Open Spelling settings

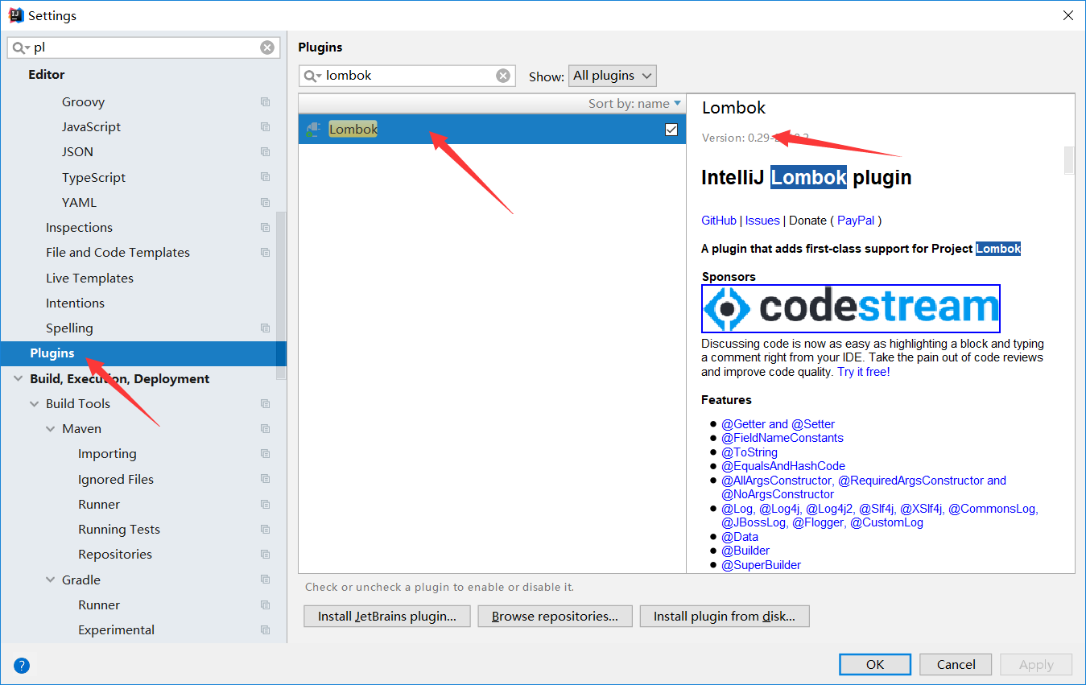[69, 328]
